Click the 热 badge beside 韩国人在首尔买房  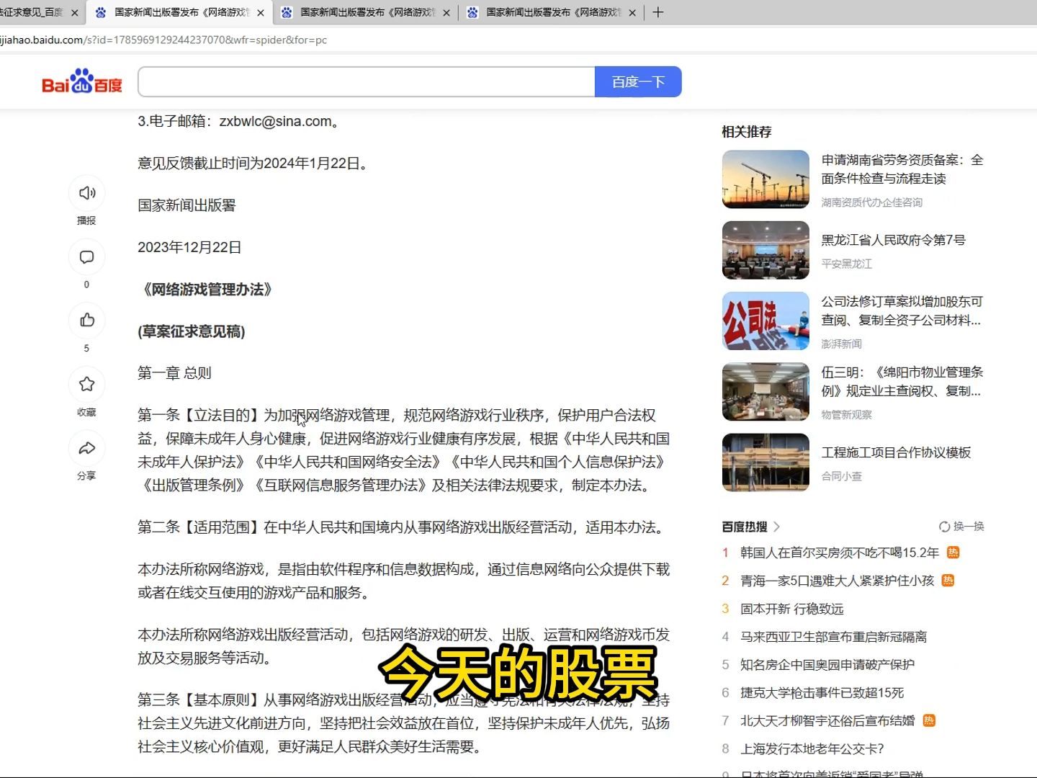[x=953, y=553]
